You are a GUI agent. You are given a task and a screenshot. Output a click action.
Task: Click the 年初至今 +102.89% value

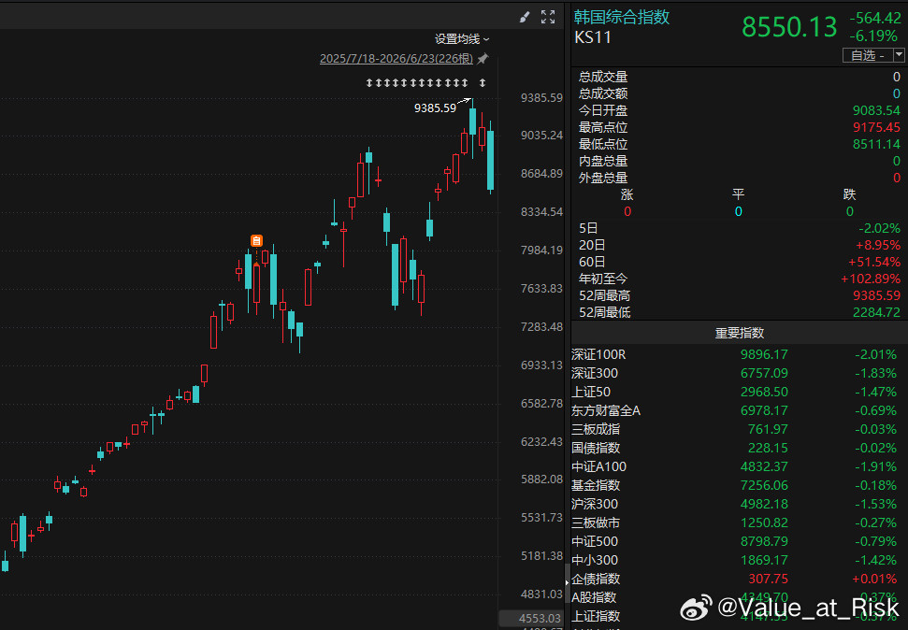pyautogui.click(x=871, y=279)
